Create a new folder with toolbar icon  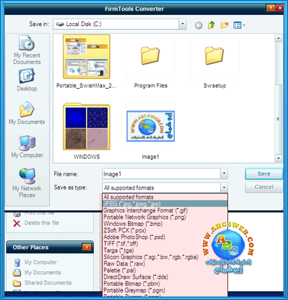tap(224, 25)
